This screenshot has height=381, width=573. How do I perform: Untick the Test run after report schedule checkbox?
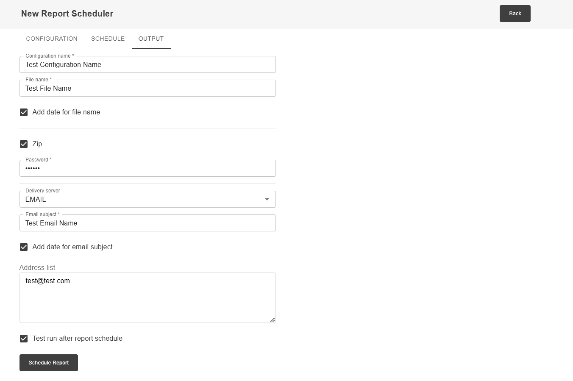click(24, 339)
